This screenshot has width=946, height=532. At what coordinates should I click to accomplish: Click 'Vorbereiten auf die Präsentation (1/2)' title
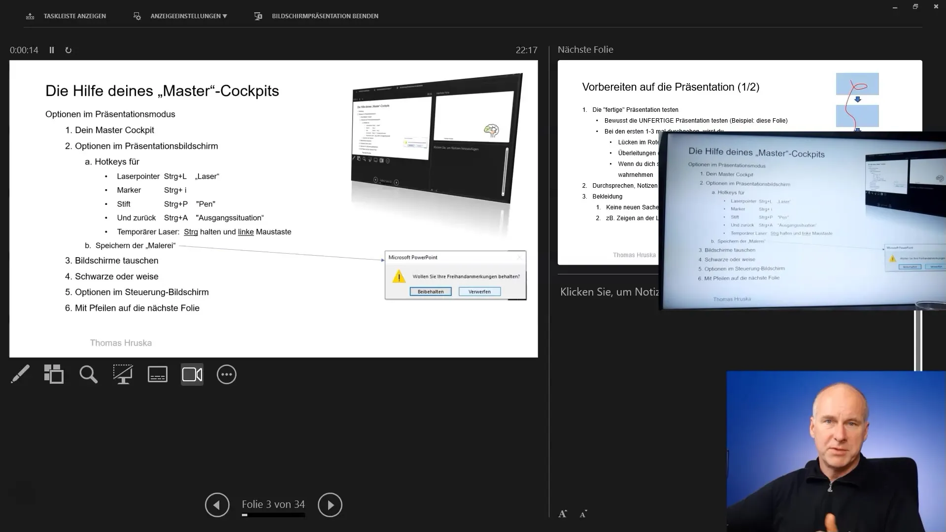(671, 87)
